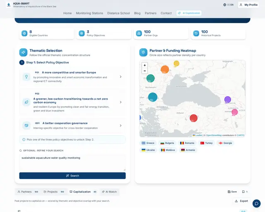Export results
This screenshot has width=265, height=212.
click(x=241, y=201)
